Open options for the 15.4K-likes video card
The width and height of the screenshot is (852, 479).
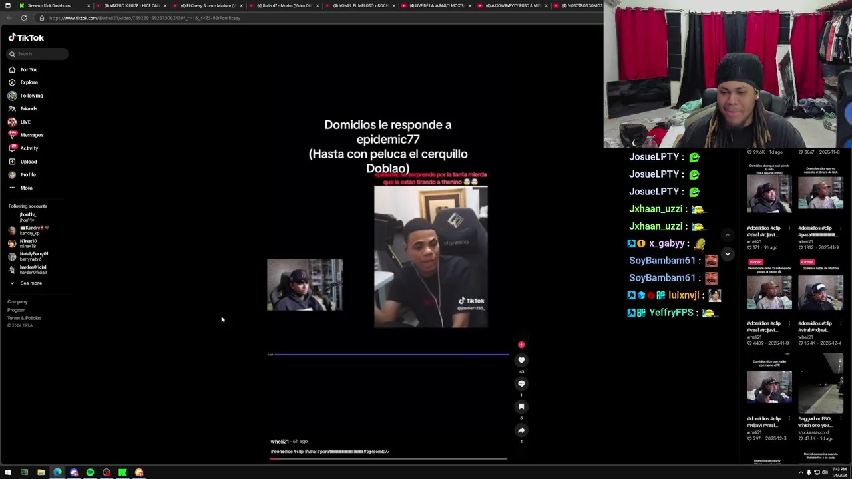[x=841, y=323]
